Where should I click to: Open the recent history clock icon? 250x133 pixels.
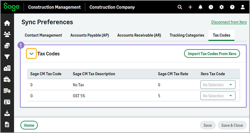click(211, 7)
